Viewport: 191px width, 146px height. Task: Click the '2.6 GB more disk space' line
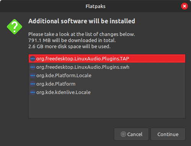[70, 47]
